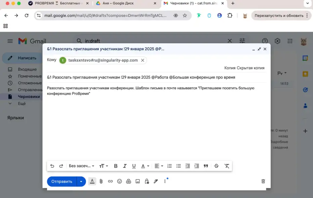Viewport: 313px width, 198px height.
Task: Insert a photo using the image icon
Action: pos(137,181)
